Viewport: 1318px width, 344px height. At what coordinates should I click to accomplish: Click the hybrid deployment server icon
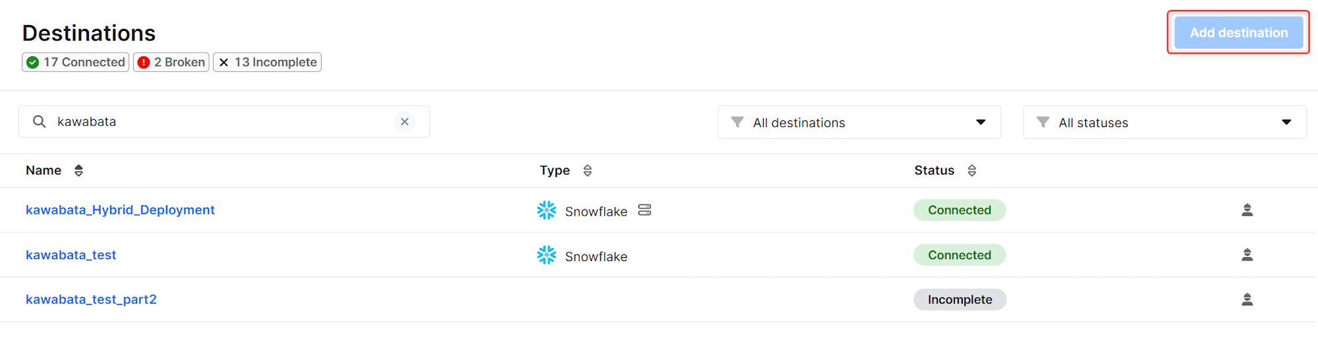(645, 210)
